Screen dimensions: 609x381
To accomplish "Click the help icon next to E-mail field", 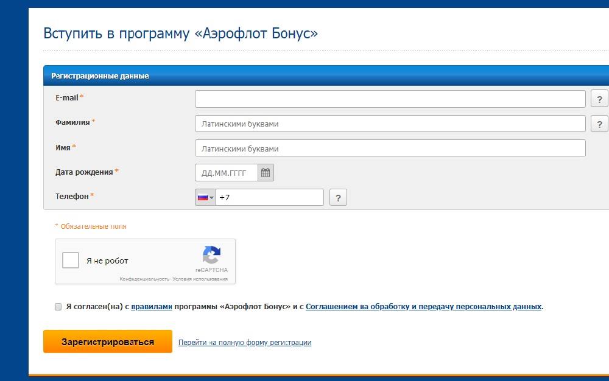I will [x=599, y=99].
